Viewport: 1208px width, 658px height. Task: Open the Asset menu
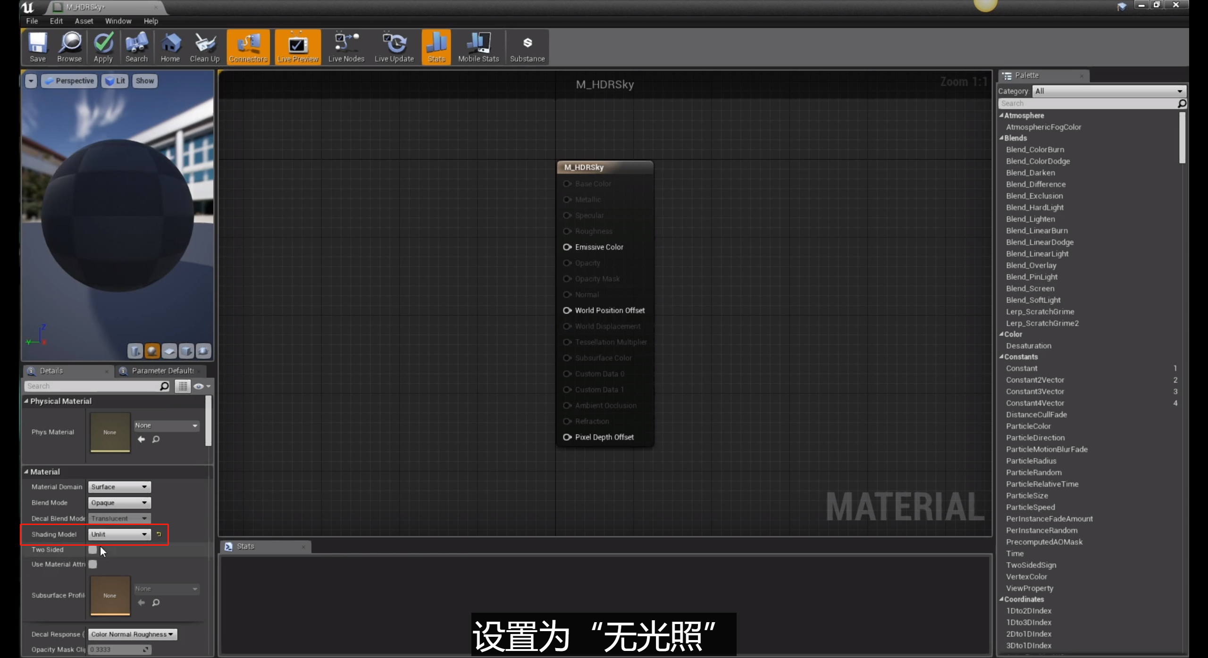coord(84,21)
